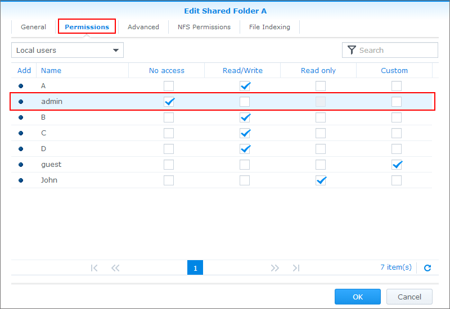Check No access for guest
This screenshot has width=450, height=309.
coord(169,165)
